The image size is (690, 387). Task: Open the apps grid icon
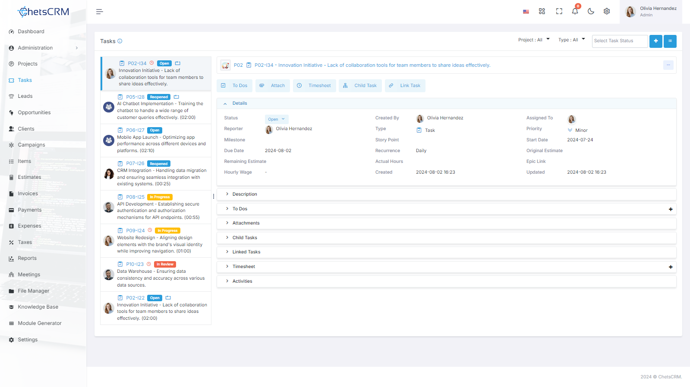(x=542, y=12)
